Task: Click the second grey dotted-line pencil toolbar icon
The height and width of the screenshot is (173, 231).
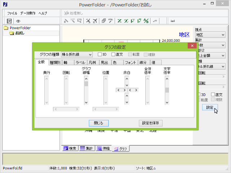Action: coord(73,21)
